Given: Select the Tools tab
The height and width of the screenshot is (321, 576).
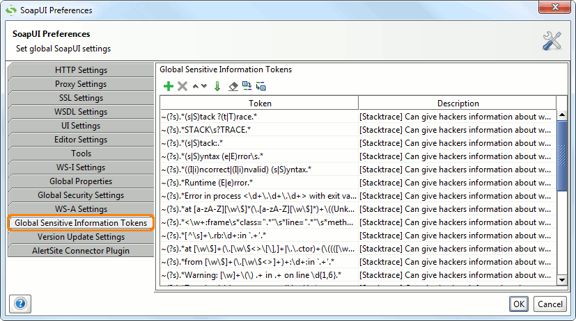Looking at the screenshot, I should pos(81,154).
